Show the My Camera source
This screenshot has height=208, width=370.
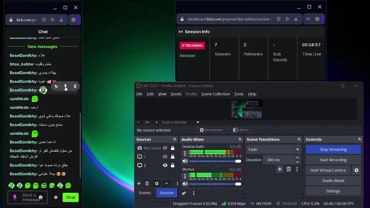coord(165,148)
